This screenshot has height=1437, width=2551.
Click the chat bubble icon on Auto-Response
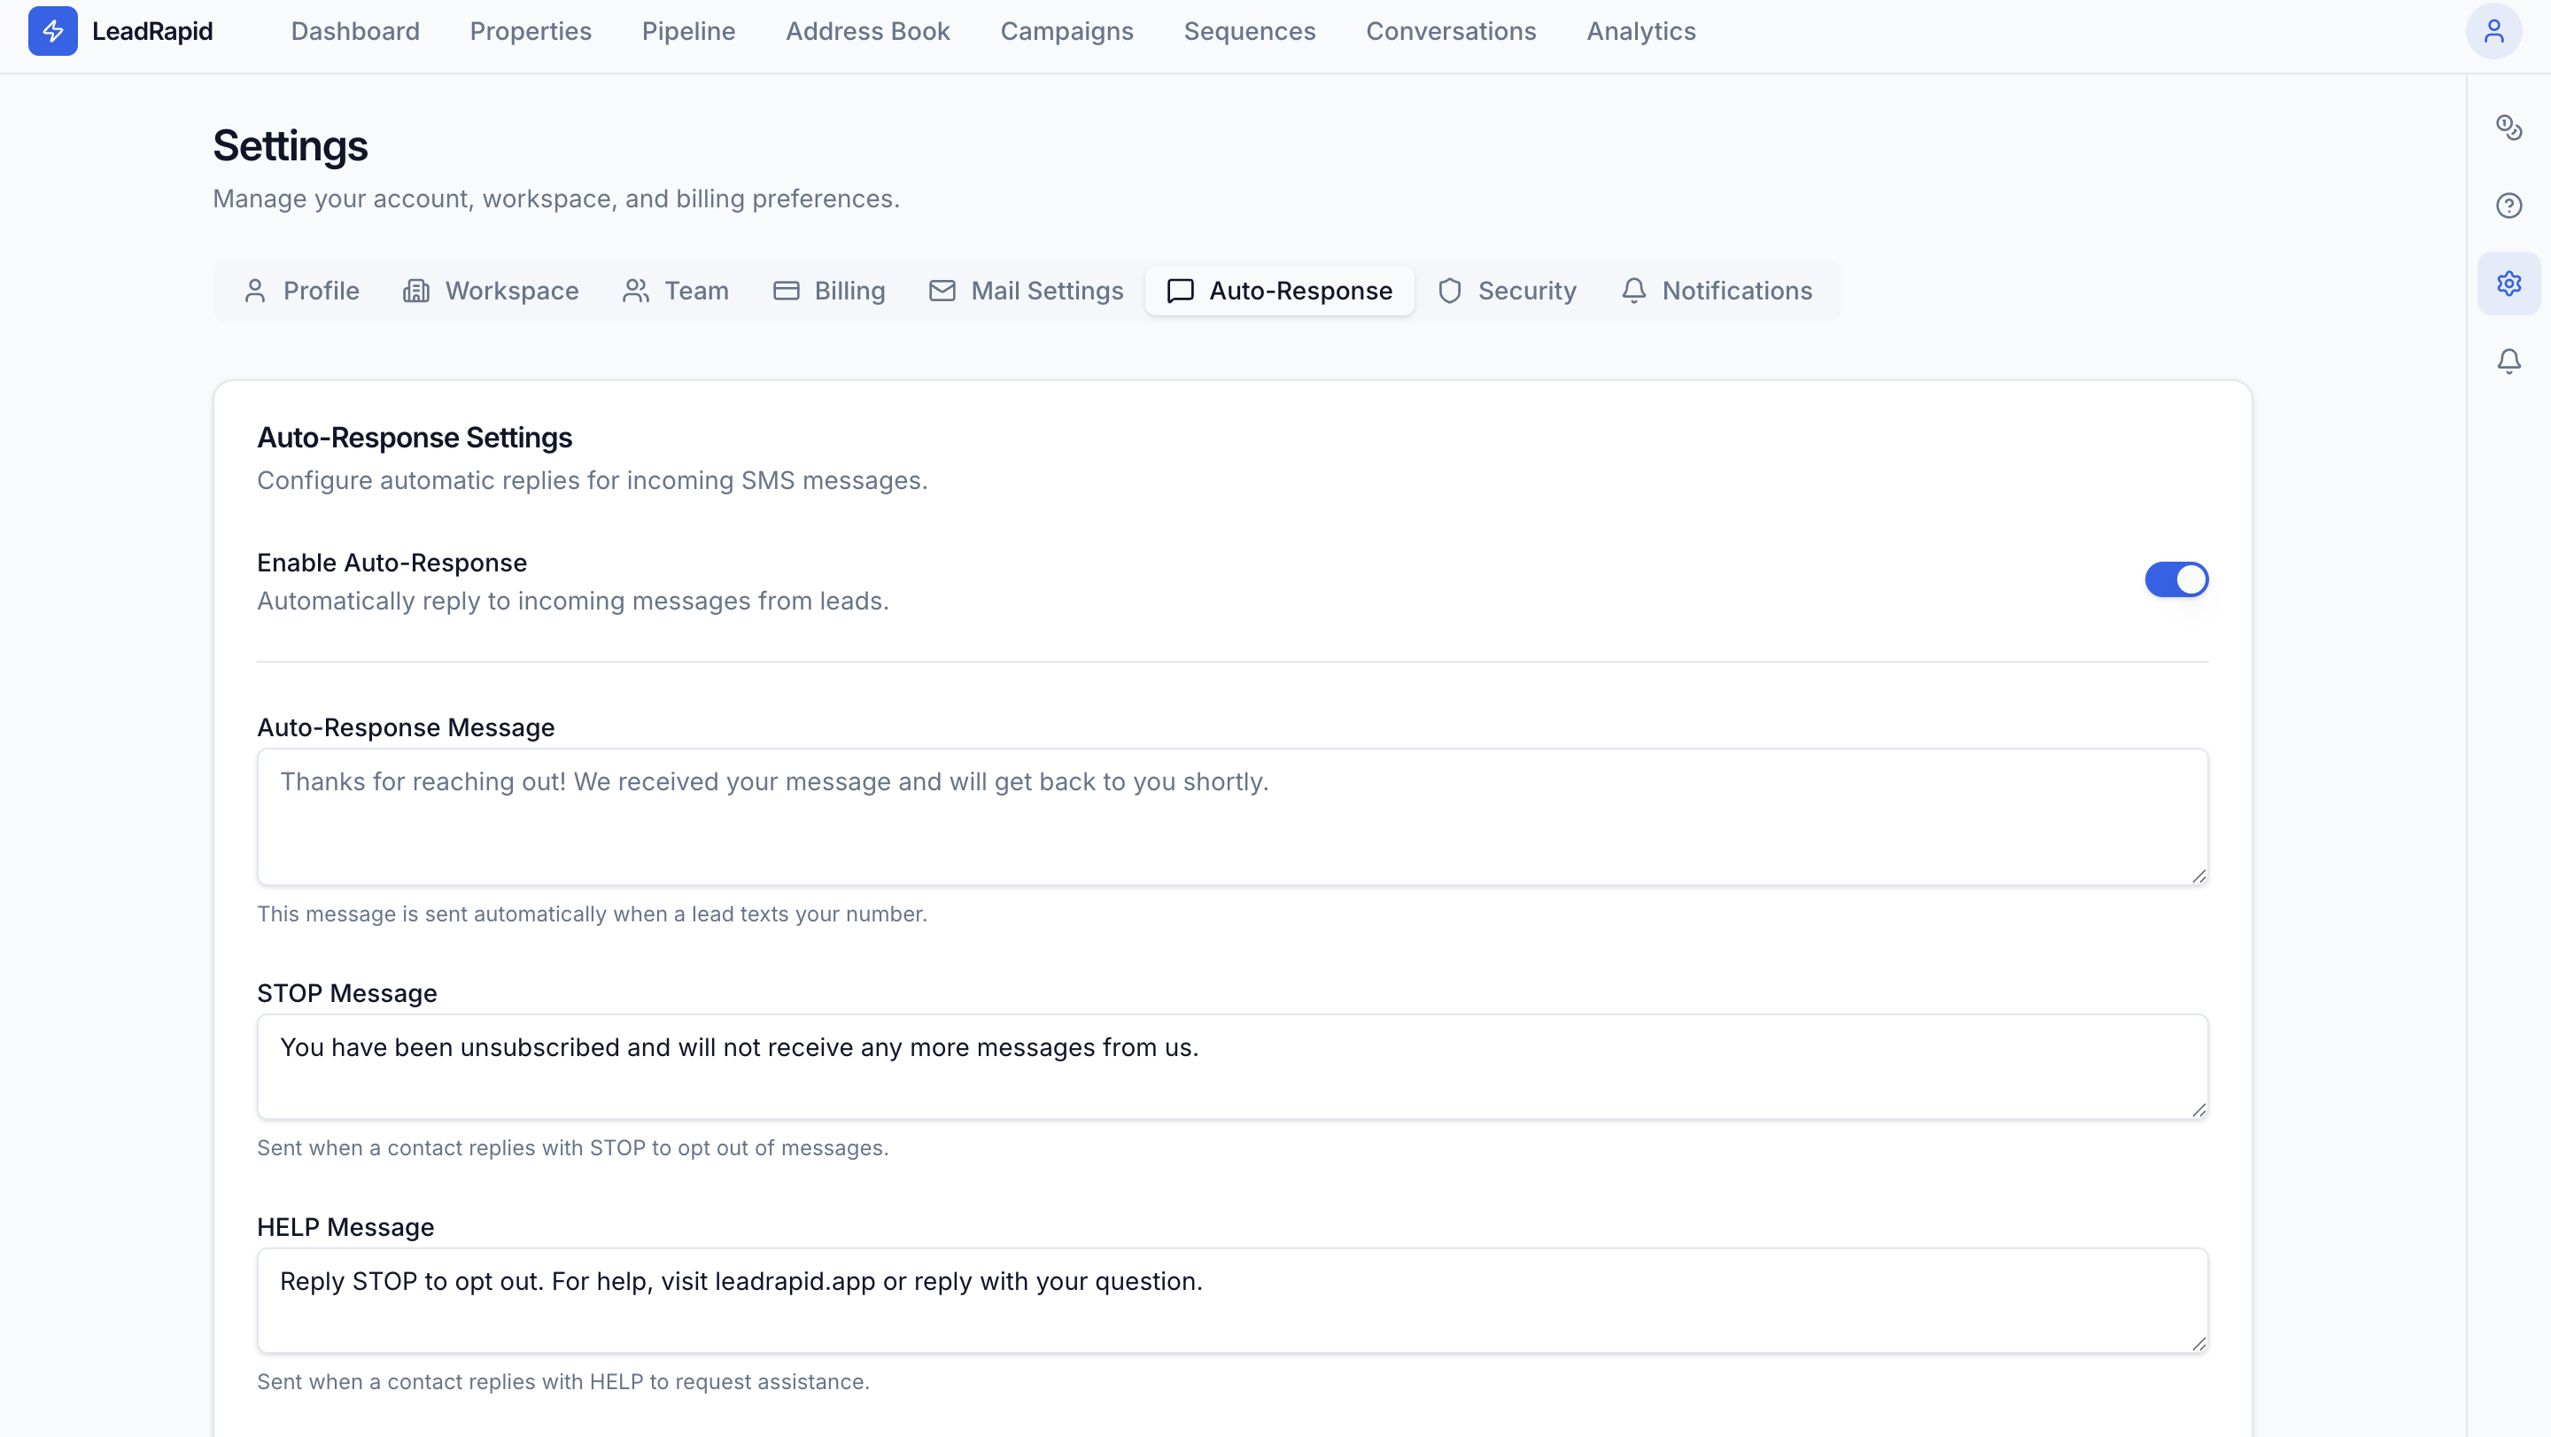point(1180,291)
